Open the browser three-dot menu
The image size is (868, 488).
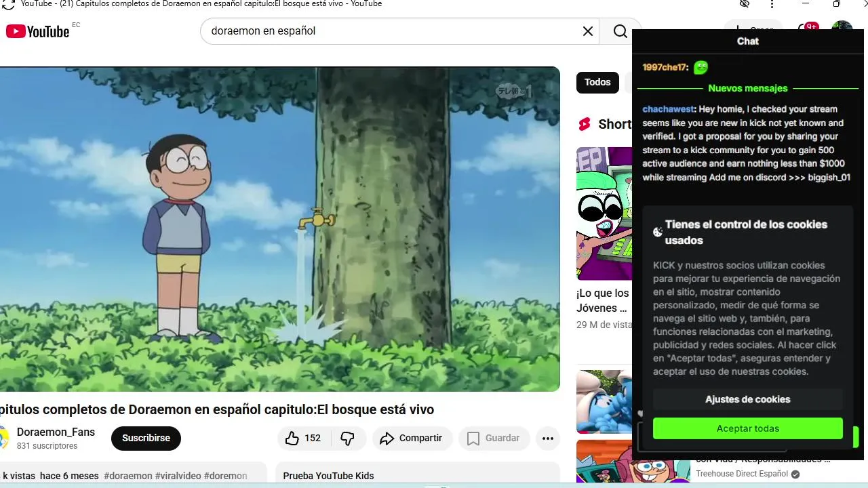(x=772, y=4)
